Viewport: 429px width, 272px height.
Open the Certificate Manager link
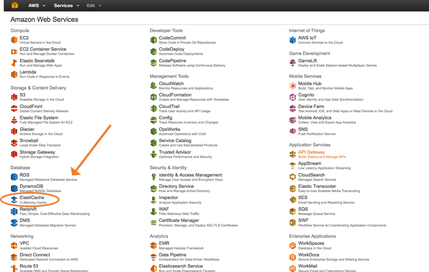click(x=179, y=220)
